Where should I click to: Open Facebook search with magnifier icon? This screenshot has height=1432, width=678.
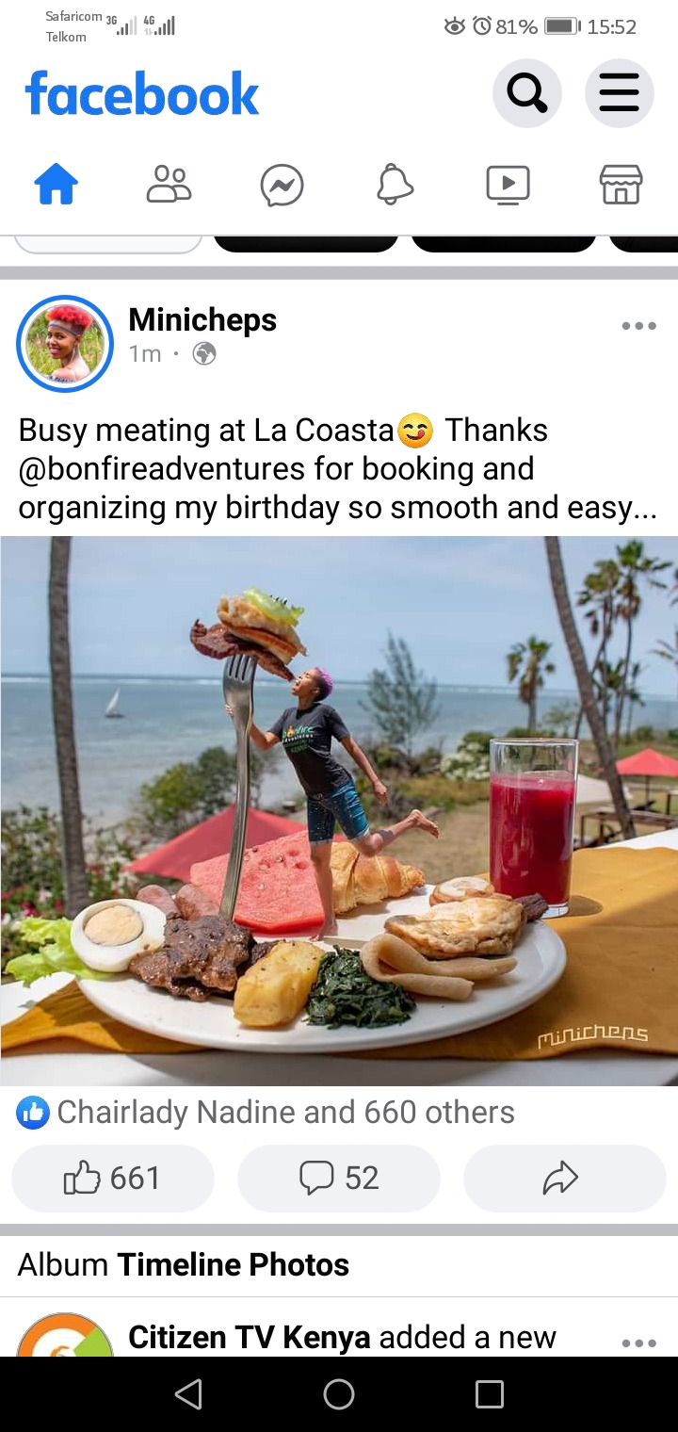pos(527,93)
